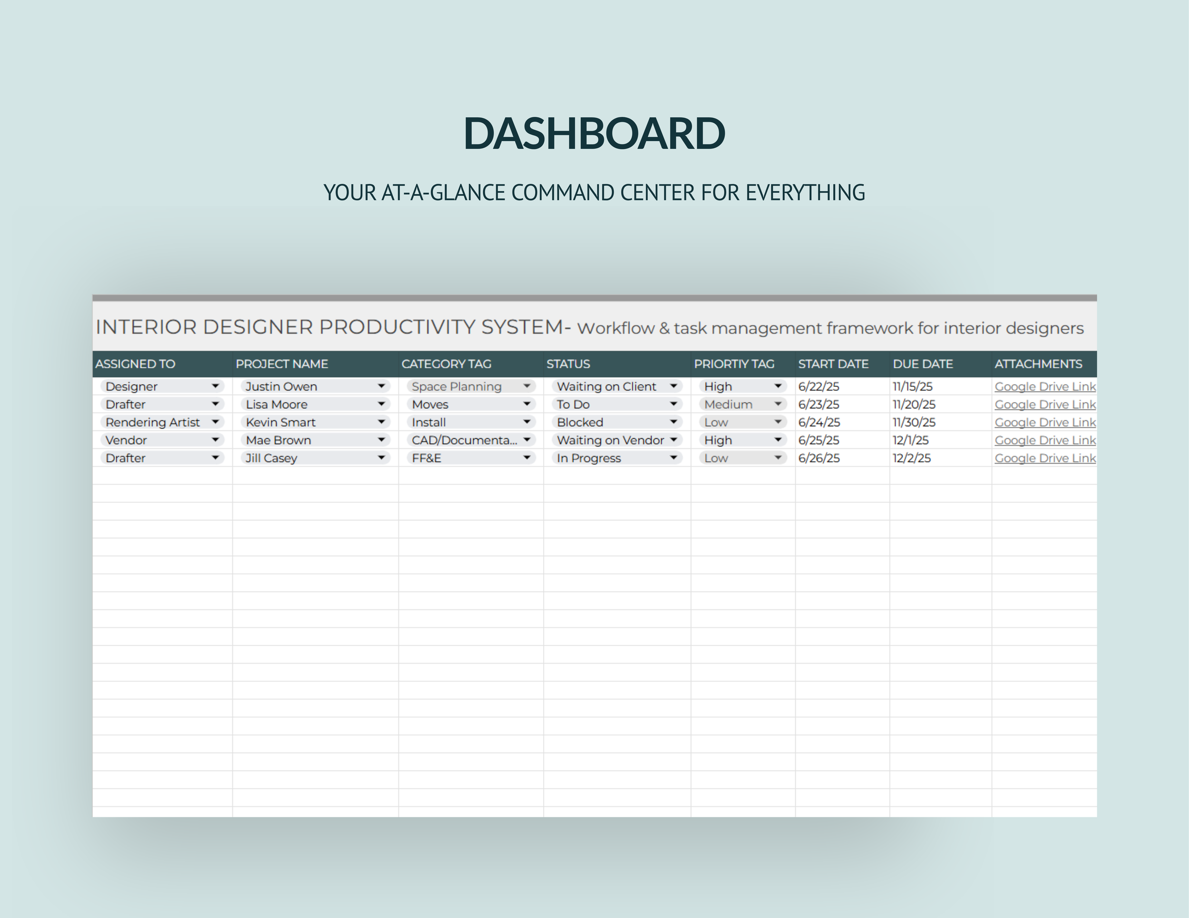The width and height of the screenshot is (1189, 918).
Task: Click the ATTACHMENTS column header
Action: (1038, 364)
